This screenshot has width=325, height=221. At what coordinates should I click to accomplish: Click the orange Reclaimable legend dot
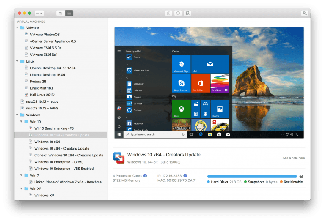coord(281,182)
